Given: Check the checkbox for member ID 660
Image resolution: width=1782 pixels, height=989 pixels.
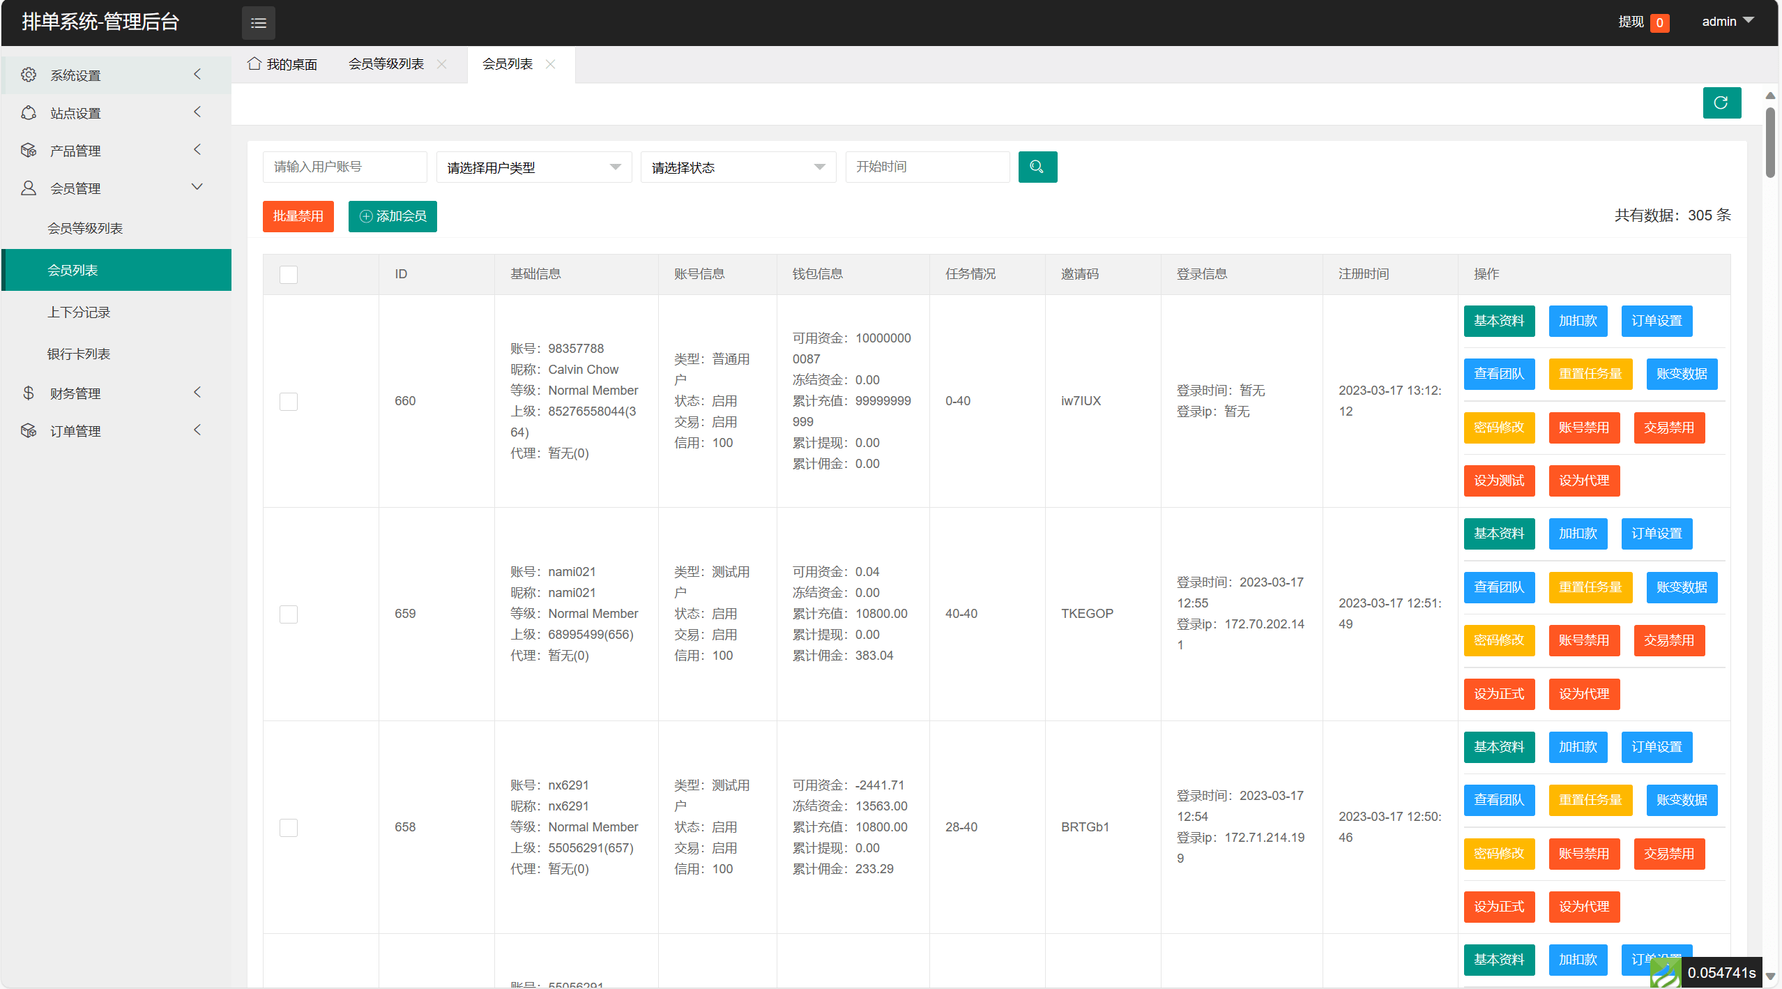Looking at the screenshot, I should (x=289, y=402).
